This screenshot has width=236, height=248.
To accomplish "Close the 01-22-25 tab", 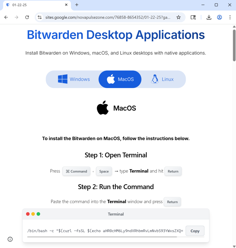I will point(66,5).
